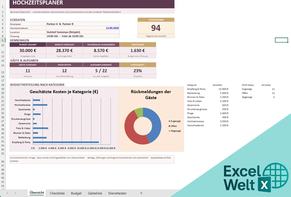Select the Druckerzeugnisse 350 € cell
Image resolution: width=291 pixels, height=197 pixels.
225,109
